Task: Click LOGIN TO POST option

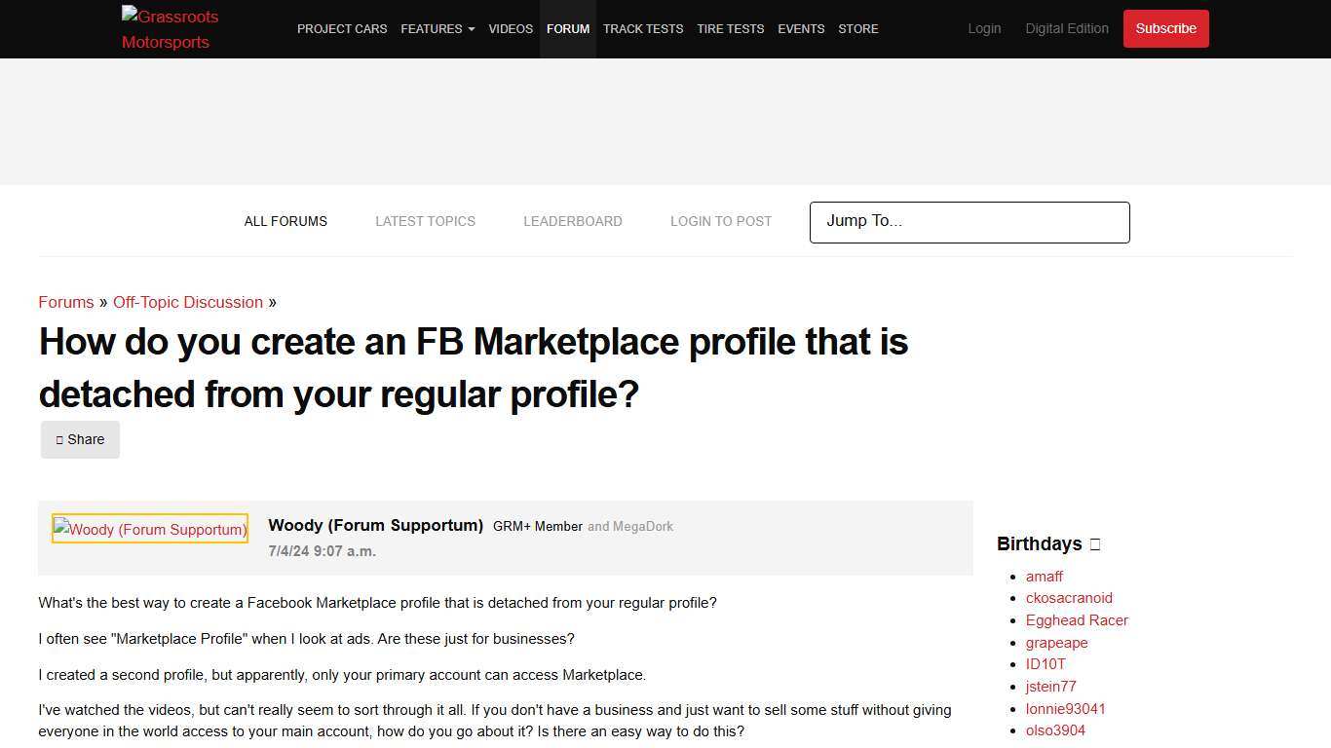Action: (720, 221)
